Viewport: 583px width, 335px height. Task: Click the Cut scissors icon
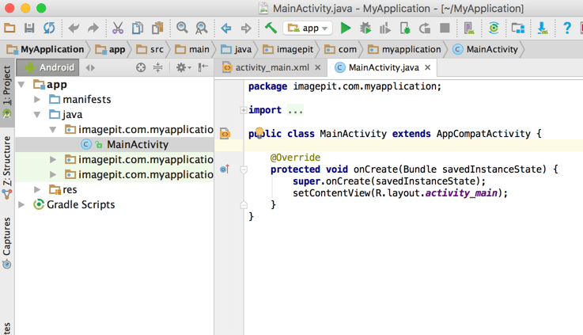pyautogui.click(x=118, y=28)
